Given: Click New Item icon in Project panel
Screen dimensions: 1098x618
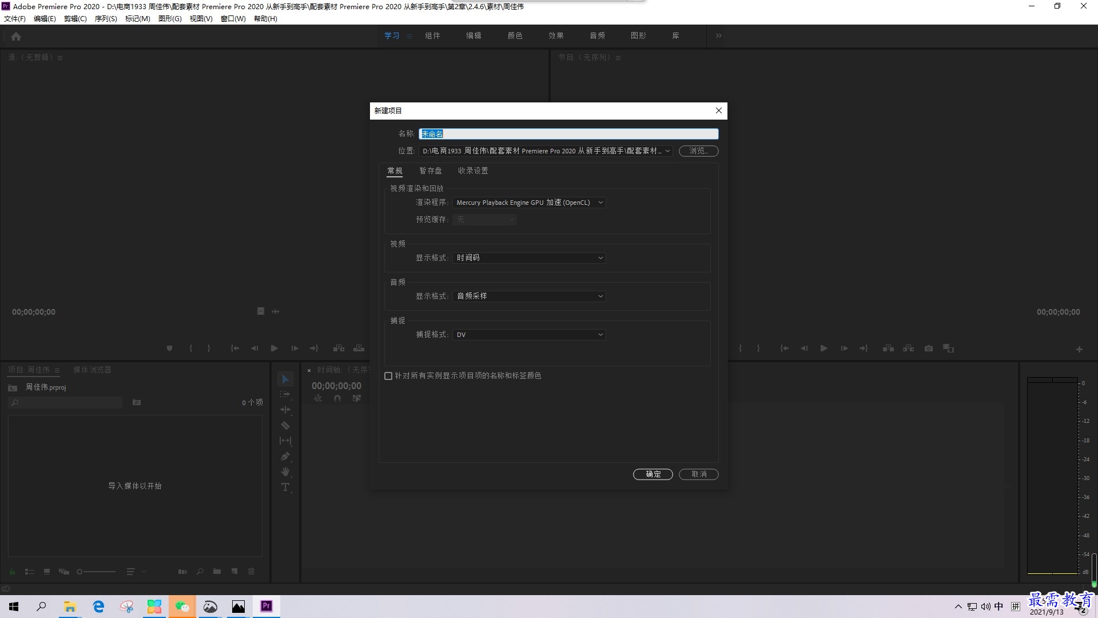Looking at the screenshot, I should coord(234,572).
